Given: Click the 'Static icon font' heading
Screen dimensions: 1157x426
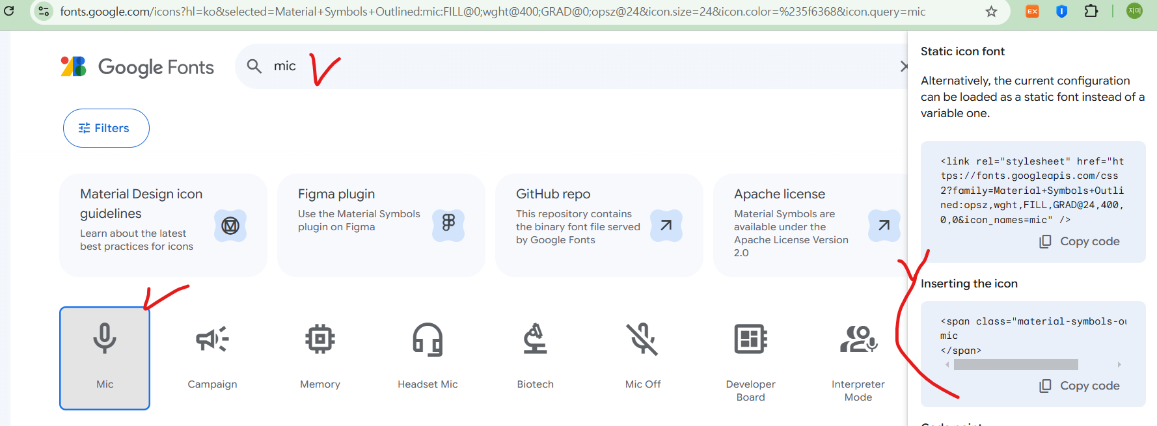Looking at the screenshot, I should pos(962,51).
